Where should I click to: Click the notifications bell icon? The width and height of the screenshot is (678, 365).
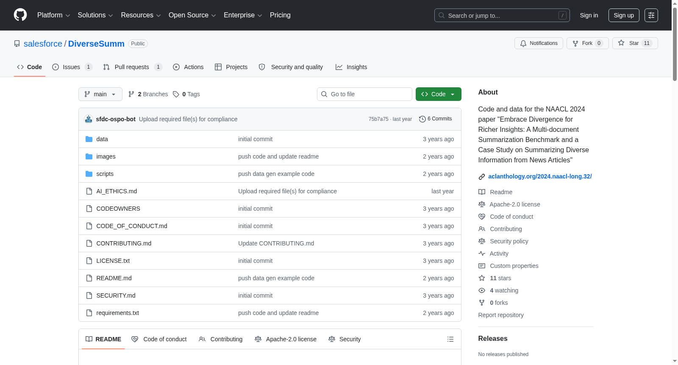523,43
